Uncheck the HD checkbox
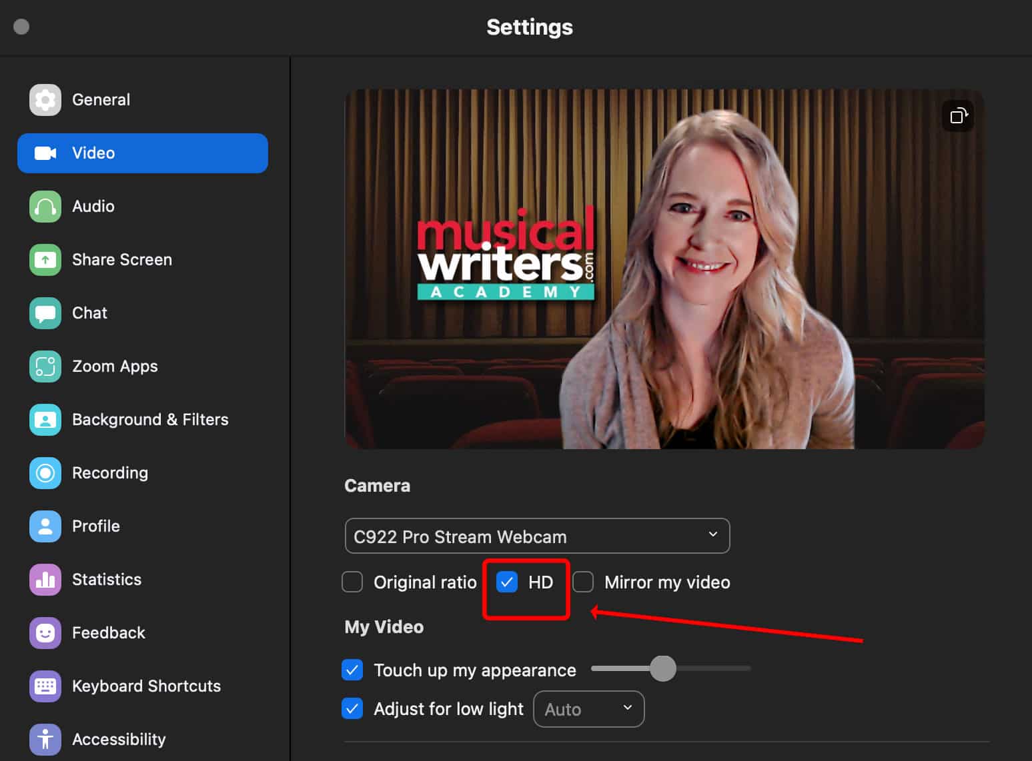 [x=507, y=582]
